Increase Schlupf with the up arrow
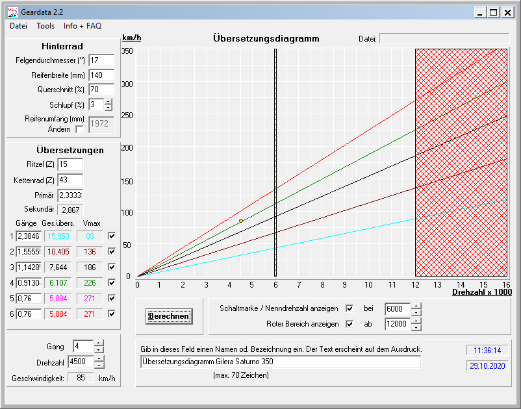This screenshot has width=521, height=409. (108, 101)
